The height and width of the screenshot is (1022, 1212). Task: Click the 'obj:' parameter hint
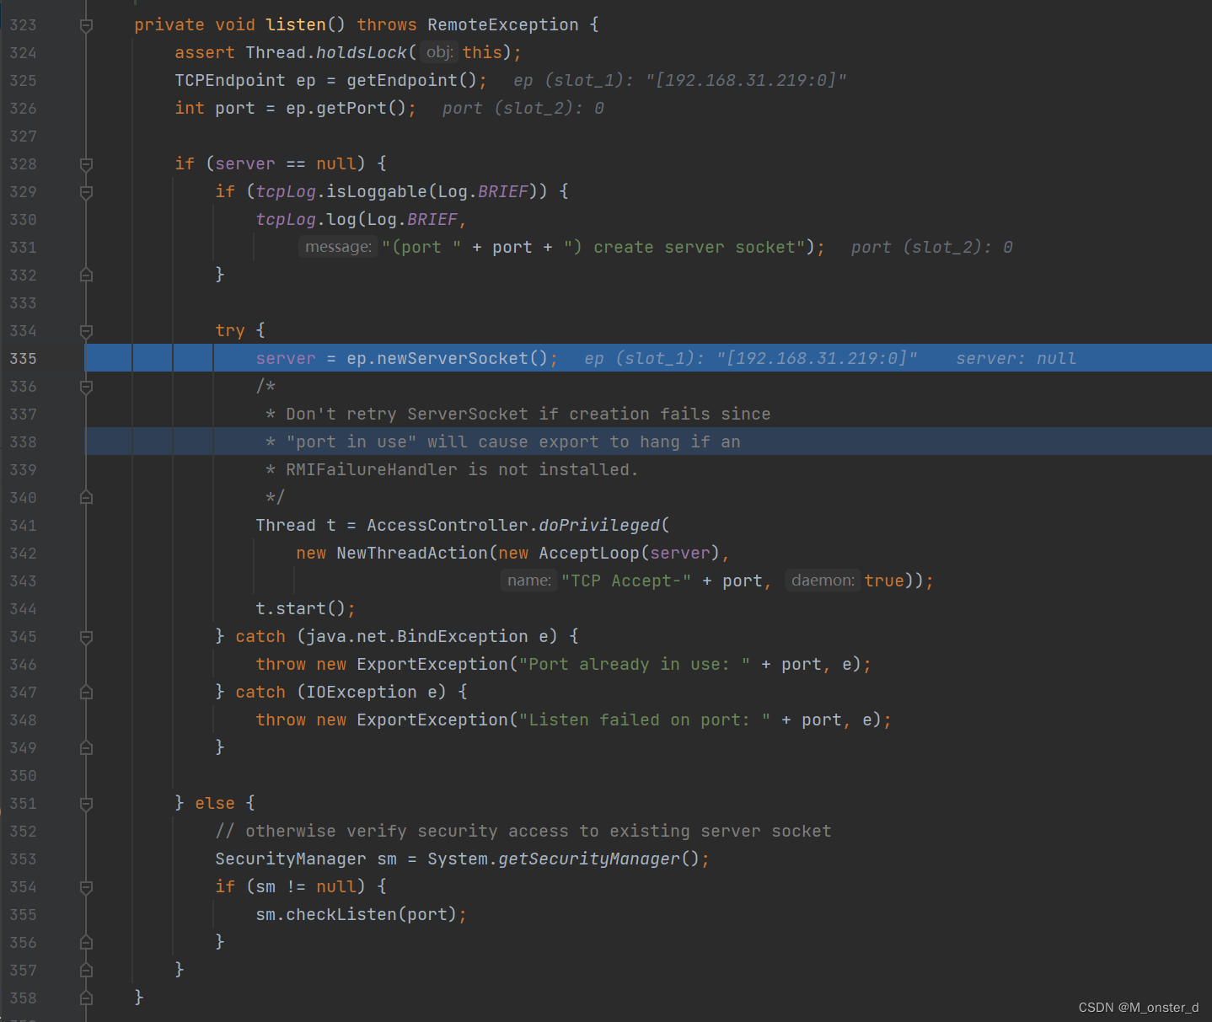click(x=439, y=52)
